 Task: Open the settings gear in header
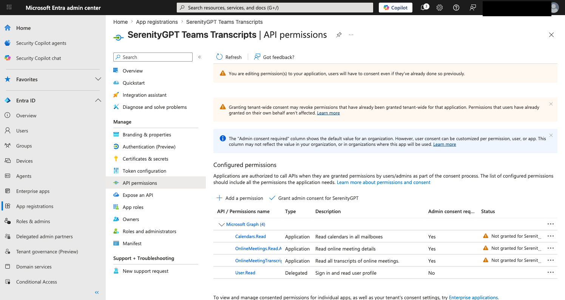pyautogui.click(x=440, y=8)
